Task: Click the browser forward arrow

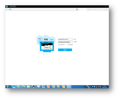Action: (8, 9)
